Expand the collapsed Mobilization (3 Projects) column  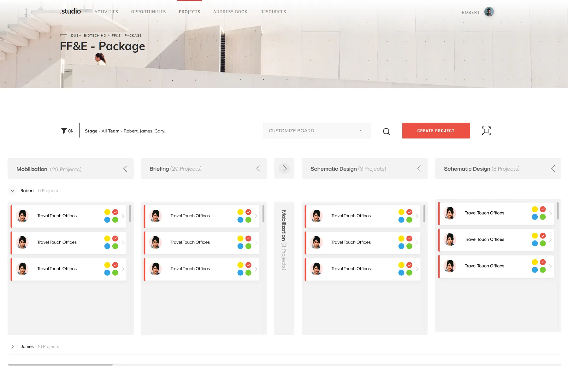point(284,168)
